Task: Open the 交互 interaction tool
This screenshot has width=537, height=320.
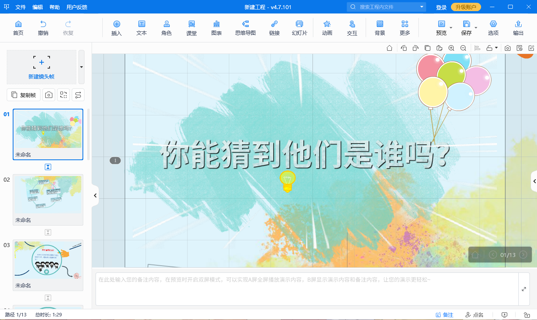Action: 352,28
